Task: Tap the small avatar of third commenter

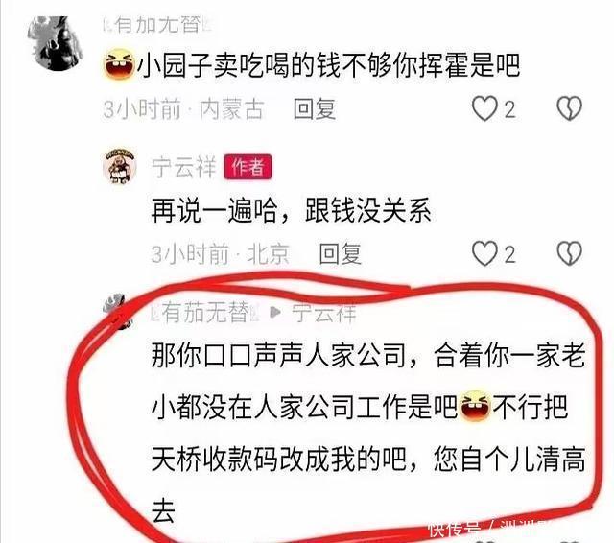Action: [x=117, y=311]
